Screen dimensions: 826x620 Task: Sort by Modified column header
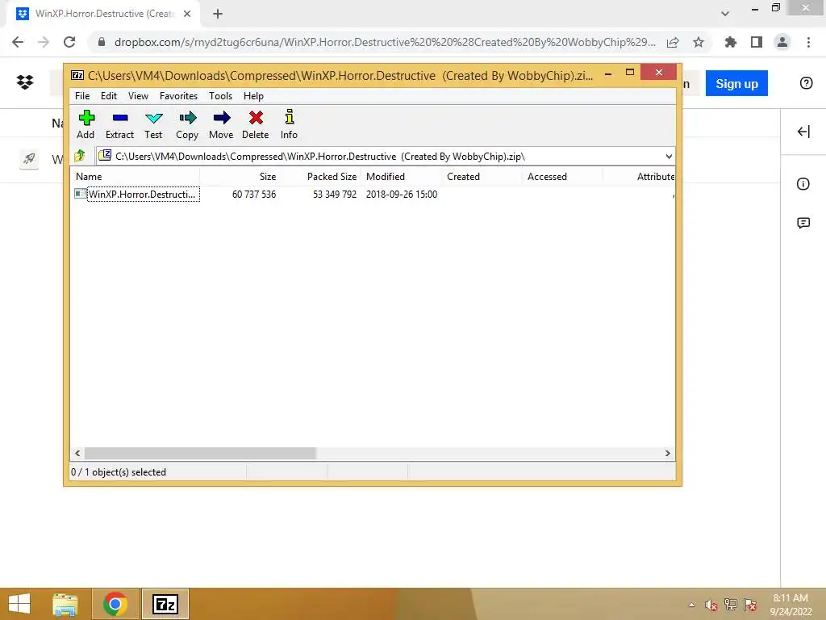[401, 177]
